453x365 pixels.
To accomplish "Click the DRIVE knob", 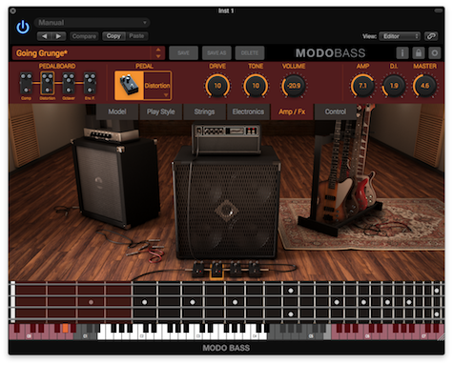I will [217, 86].
